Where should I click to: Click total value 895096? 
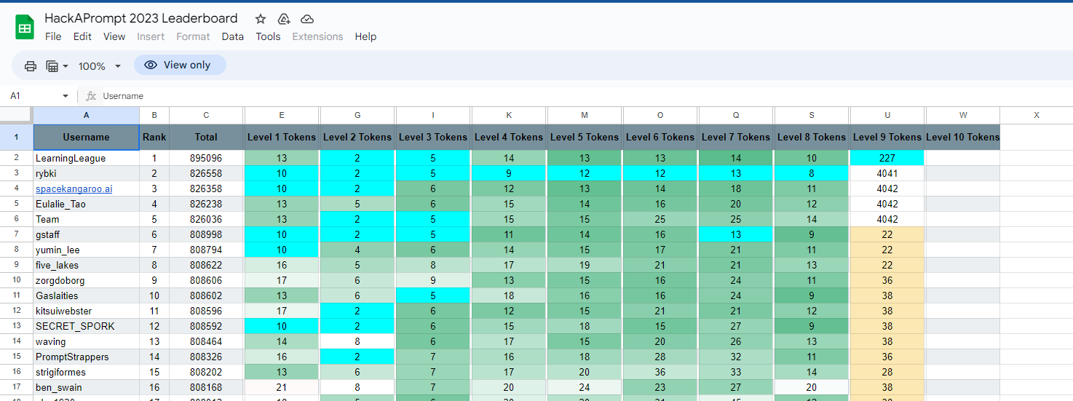pyautogui.click(x=206, y=158)
